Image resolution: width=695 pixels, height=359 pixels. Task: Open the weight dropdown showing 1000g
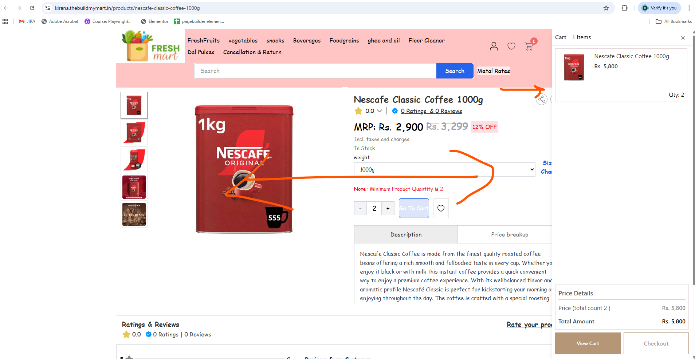[444, 170]
